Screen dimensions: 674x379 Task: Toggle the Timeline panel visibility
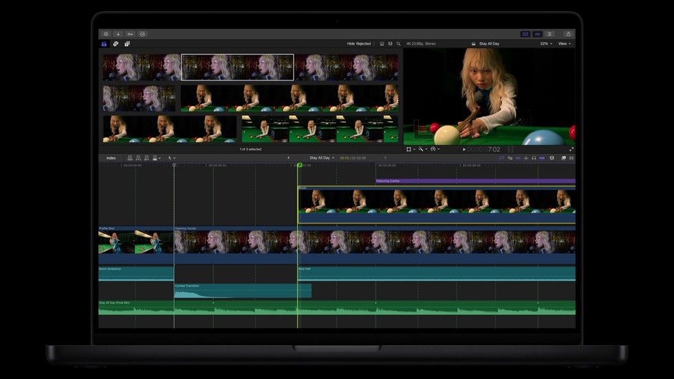click(x=538, y=34)
